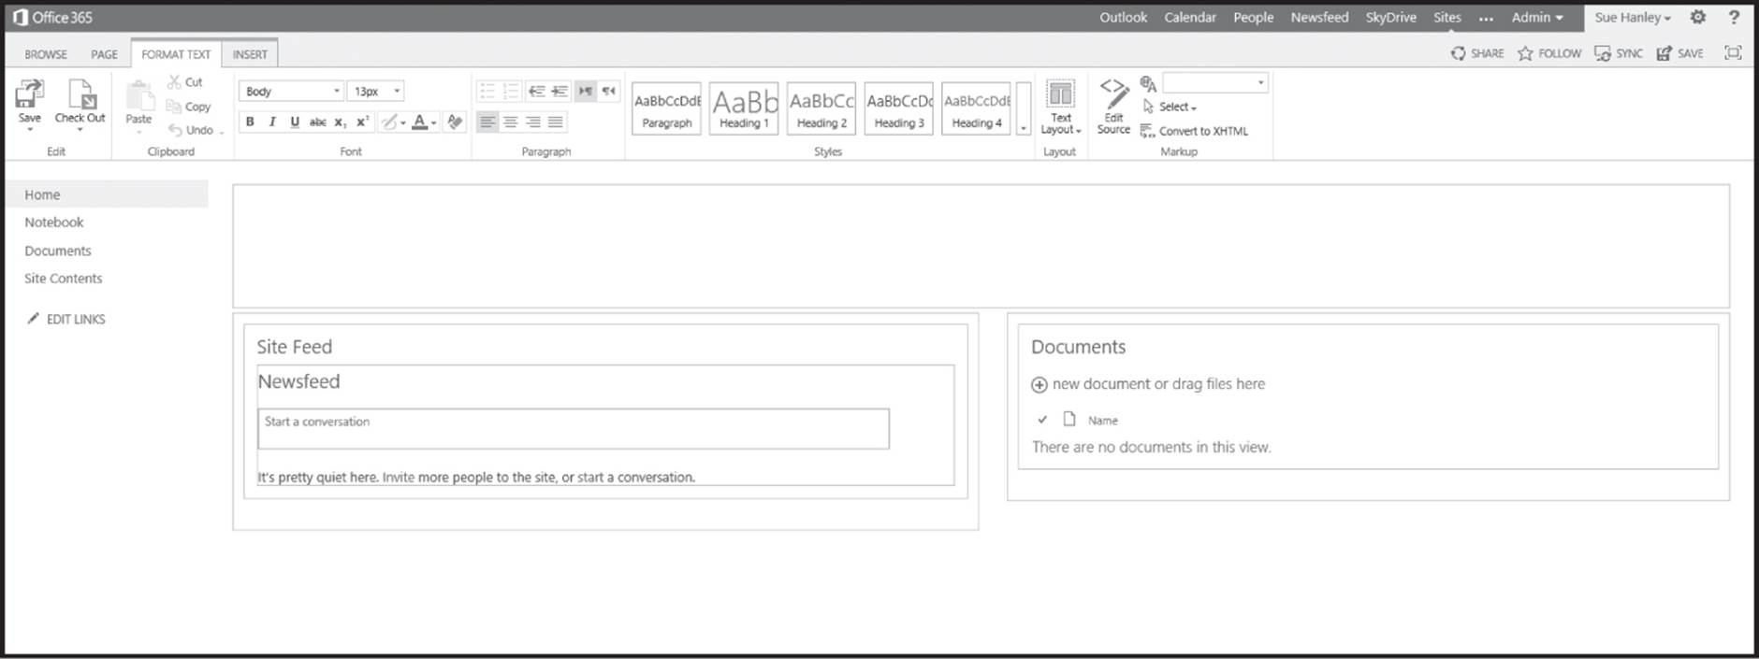Image resolution: width=1759 pixels, height=659 pixels.
Task: Copy the selection to clipboard
Action: (189, 107)
